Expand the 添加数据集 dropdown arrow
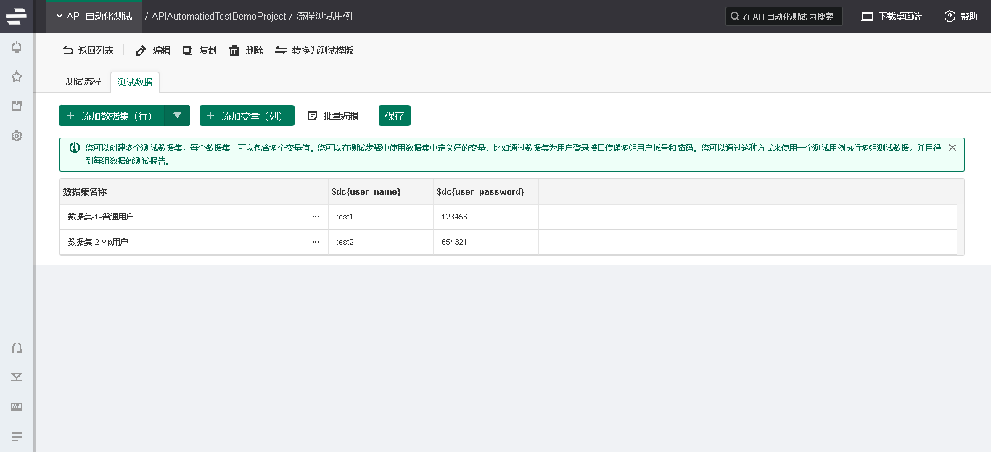Image resolution: width=991 pixels, height=452 pixels. (x=177, y=116)
